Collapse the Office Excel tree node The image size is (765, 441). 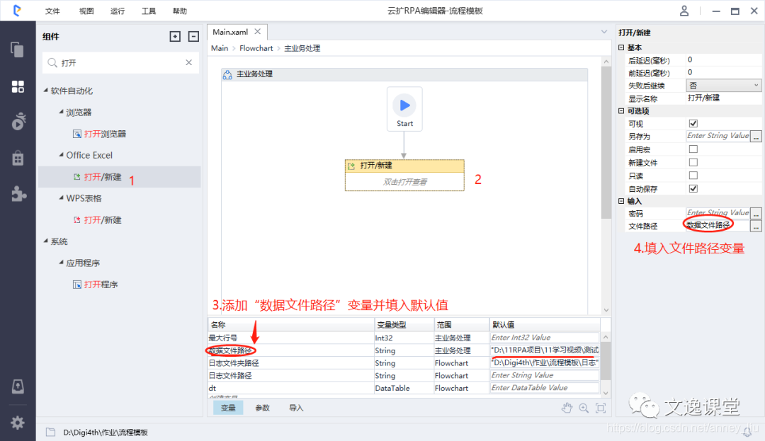[62, 154]
